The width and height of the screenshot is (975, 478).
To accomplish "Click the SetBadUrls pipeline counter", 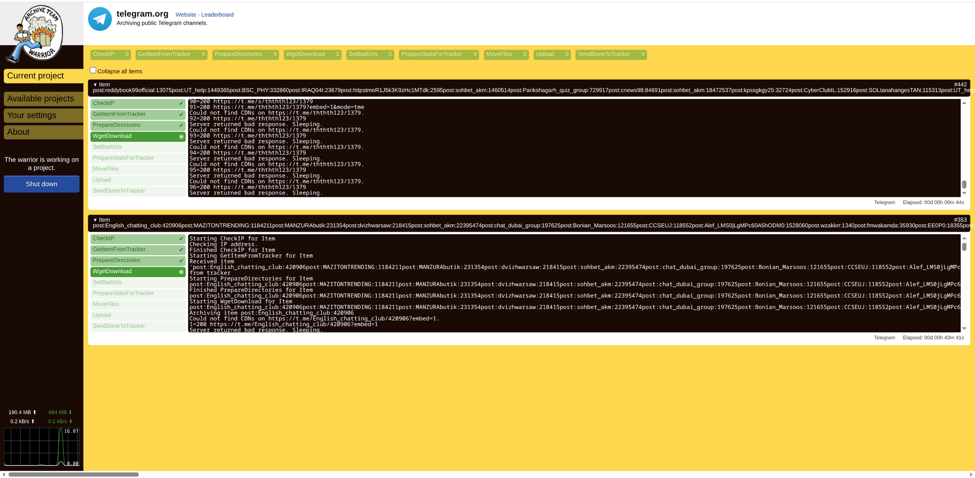I will (x=370, y=55).
